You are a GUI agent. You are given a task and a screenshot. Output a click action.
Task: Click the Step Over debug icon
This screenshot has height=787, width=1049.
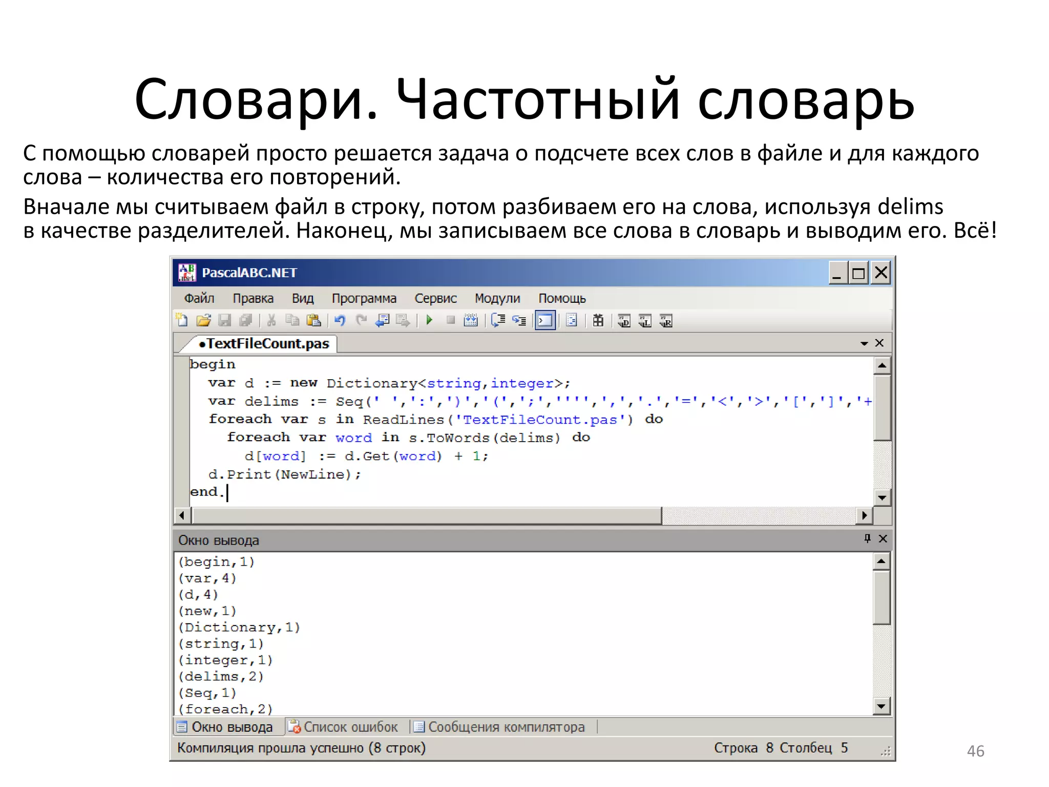tap(498, 320)
